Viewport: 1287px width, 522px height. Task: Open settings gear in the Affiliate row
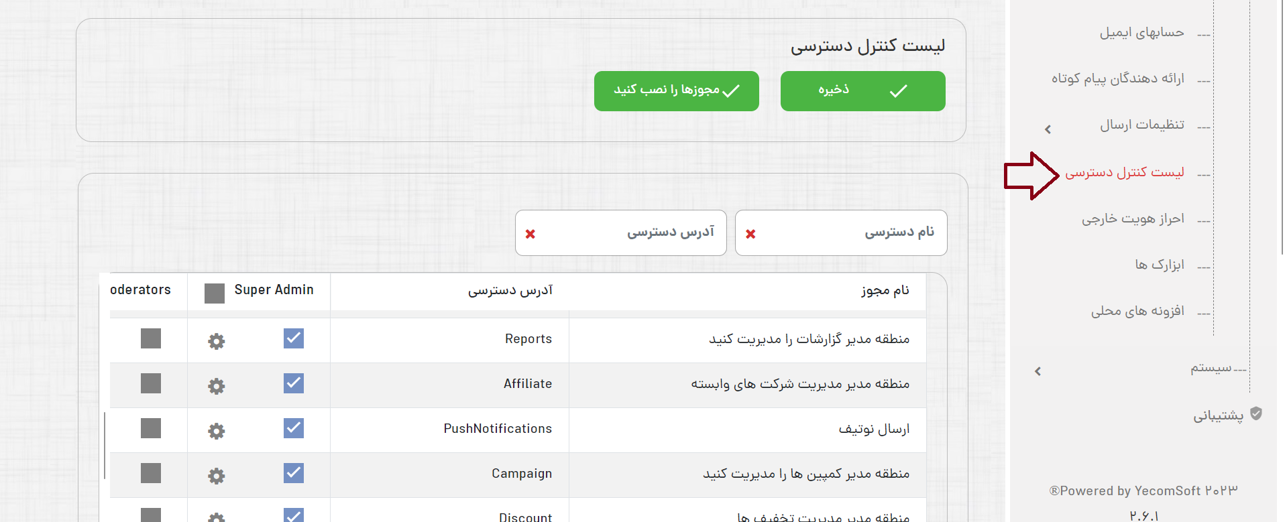216,386
